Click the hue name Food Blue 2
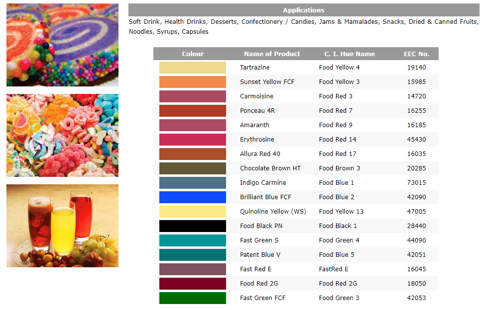 coord(337,197)
